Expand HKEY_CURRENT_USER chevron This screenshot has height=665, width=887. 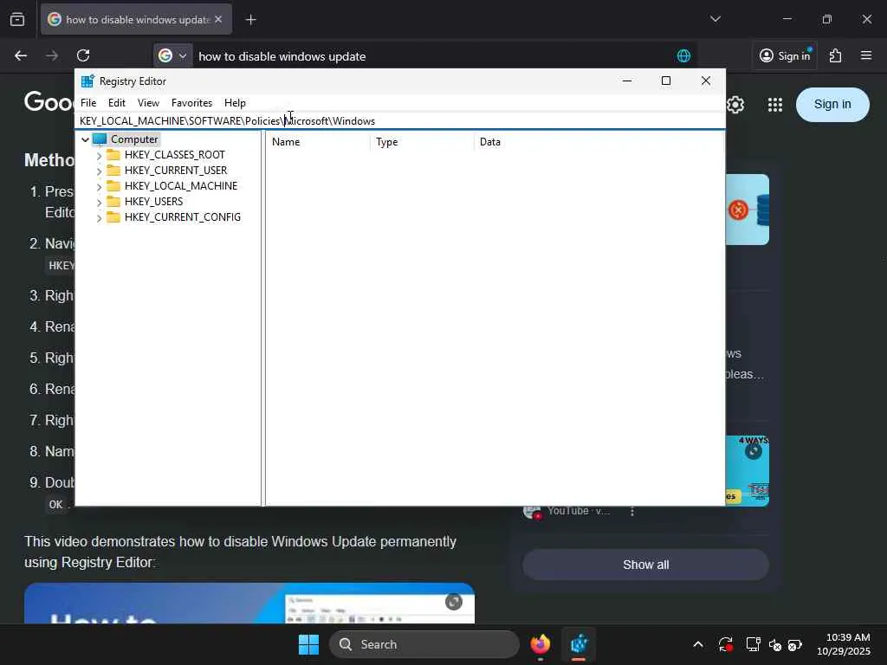99,171
